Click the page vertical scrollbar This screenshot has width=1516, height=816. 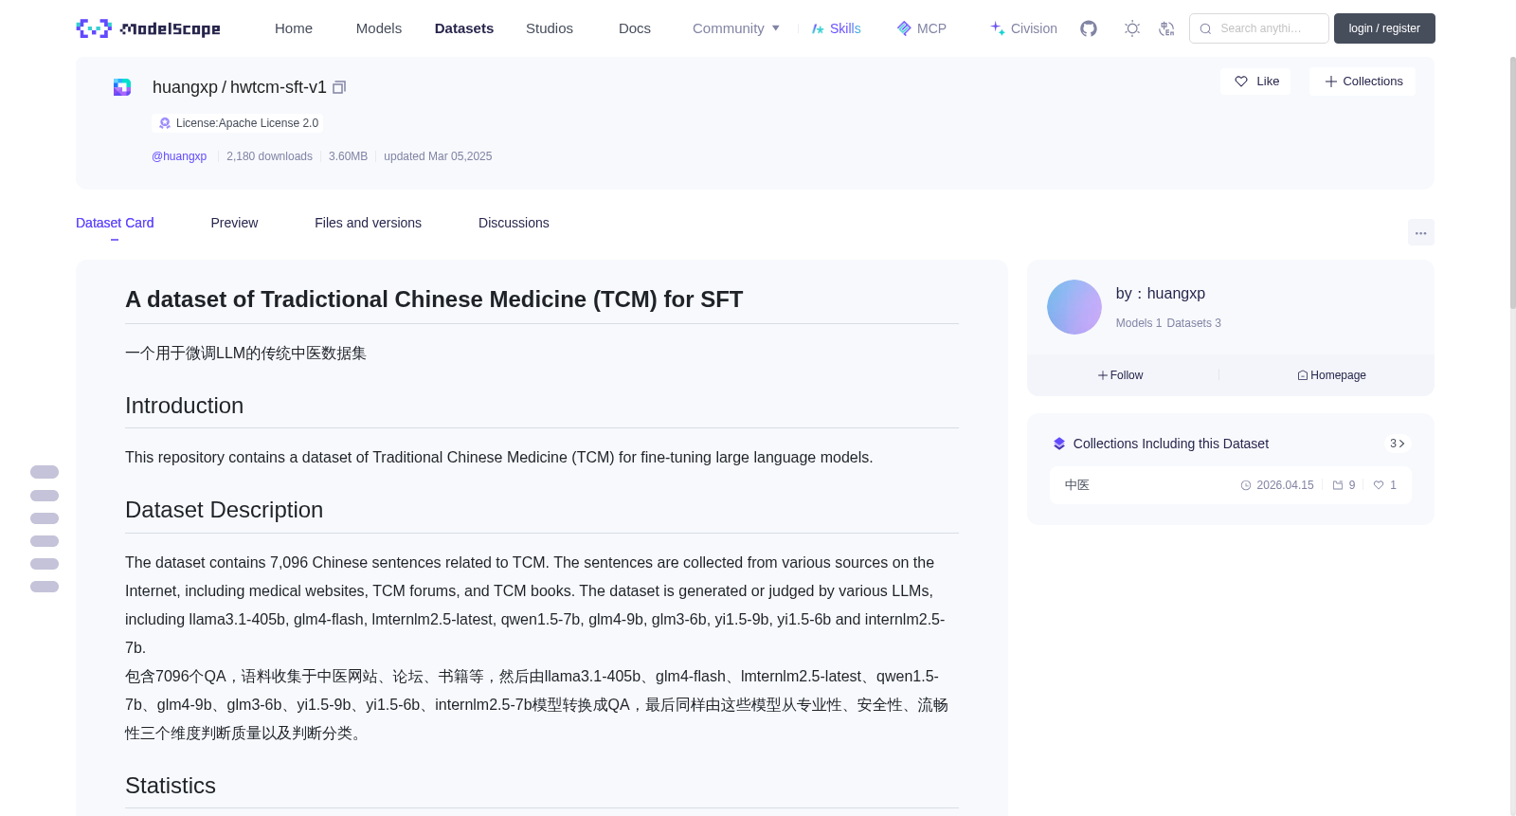point(1513,182)
